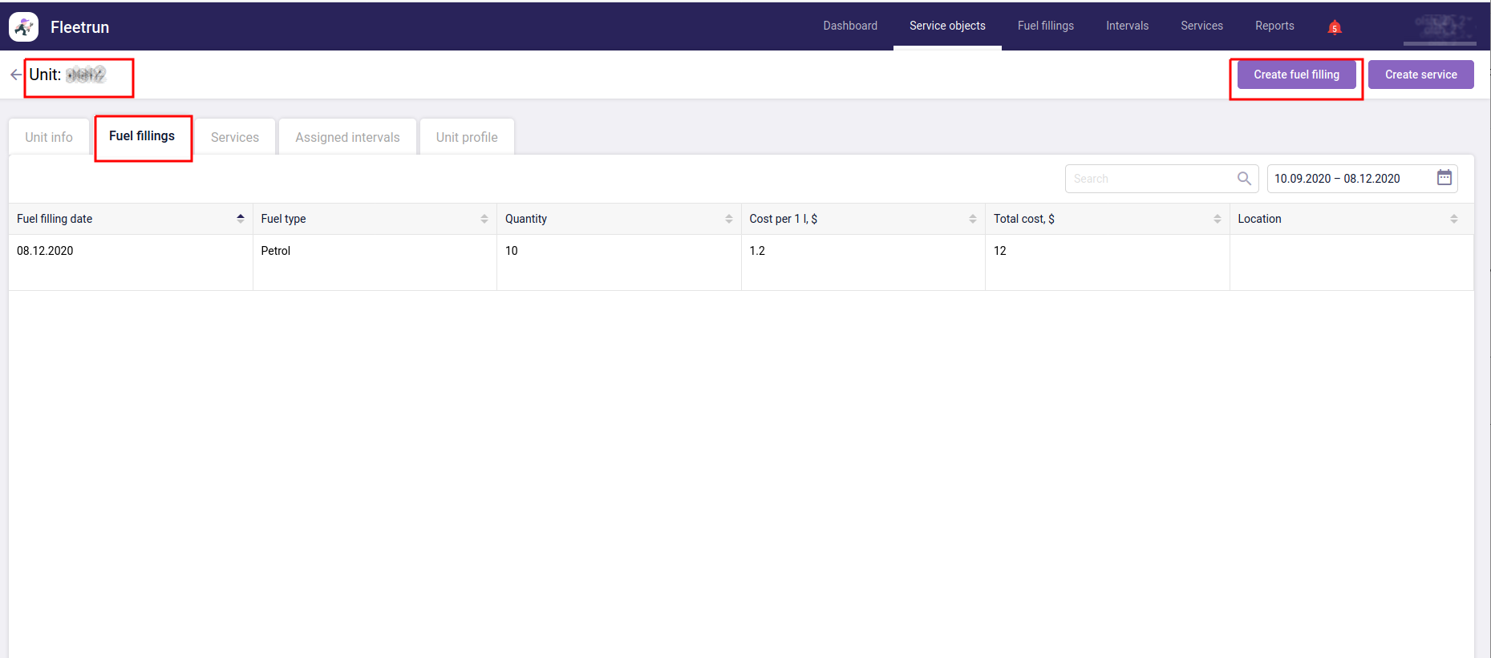Click the Create fuel filling button
The image size is (1491, 658).
1296,75
